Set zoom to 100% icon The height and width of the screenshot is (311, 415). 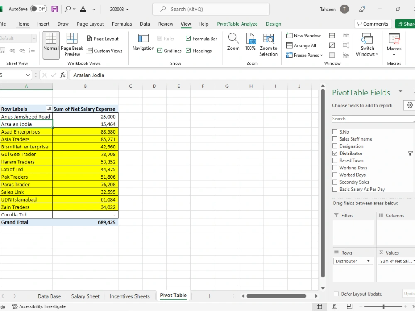click(250, 38)
